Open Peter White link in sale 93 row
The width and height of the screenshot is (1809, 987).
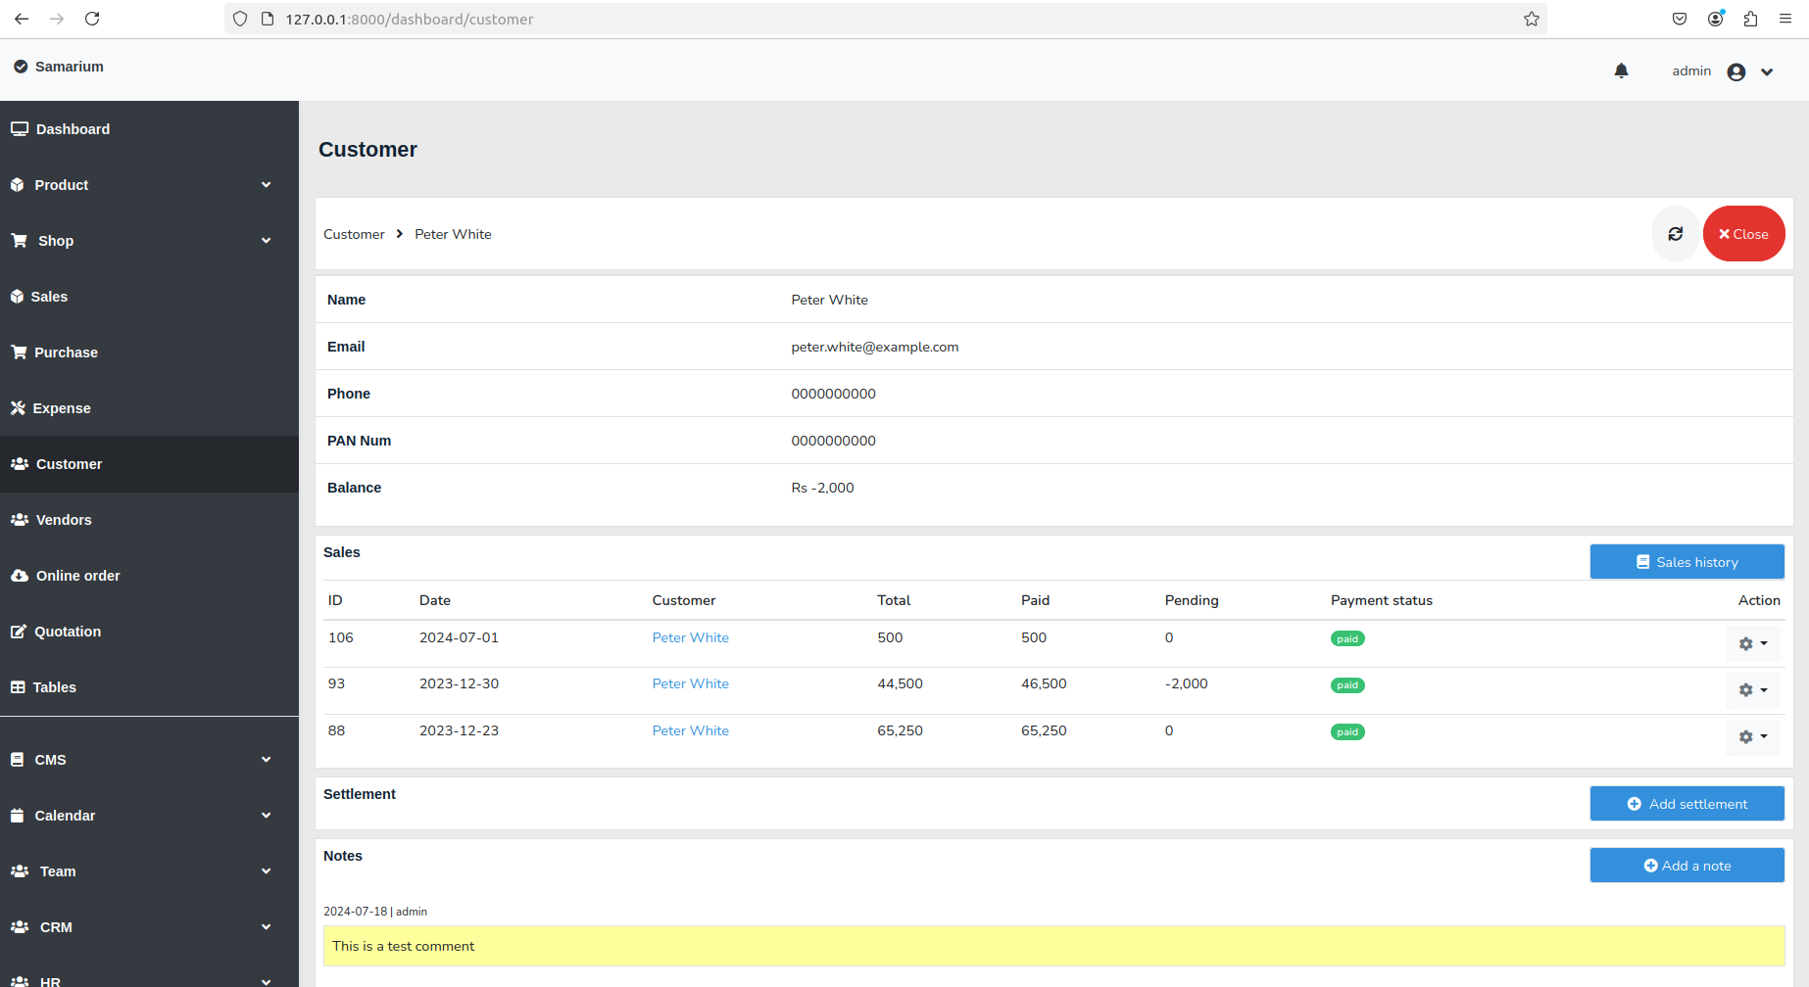[691, 683]
